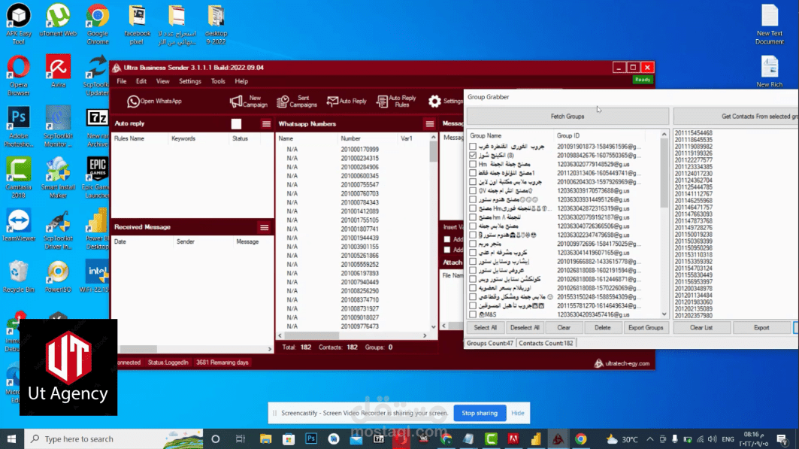Screen dimensions: 799x449
Task: Click Stop sharing in the Screencastify bar
Action: tap(480, 413)
